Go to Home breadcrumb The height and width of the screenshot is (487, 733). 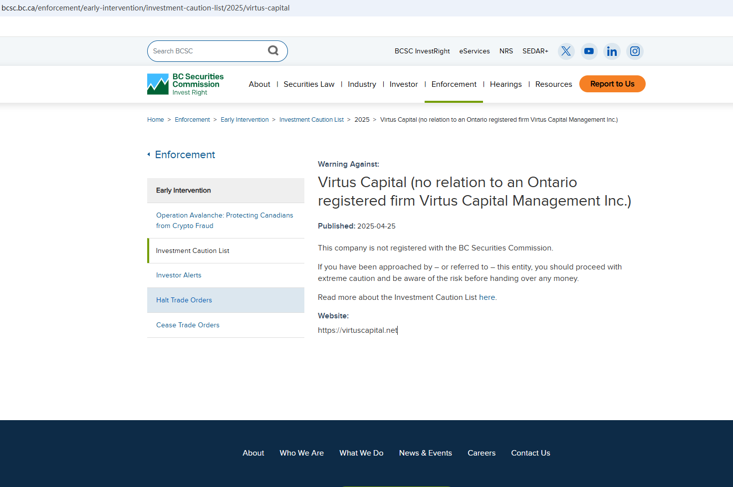click(x=156, y=120)
